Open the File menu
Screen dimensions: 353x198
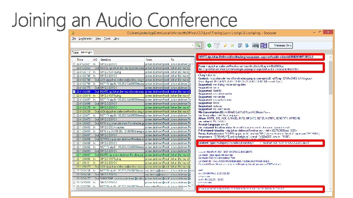[74, 38]
